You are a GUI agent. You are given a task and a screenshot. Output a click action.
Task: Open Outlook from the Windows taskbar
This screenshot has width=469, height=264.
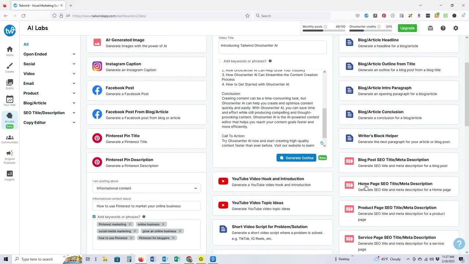165,259
